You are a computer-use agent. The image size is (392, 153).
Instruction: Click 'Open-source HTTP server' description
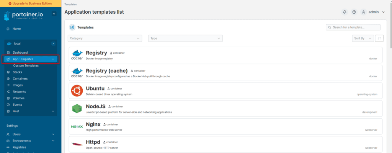102,148
